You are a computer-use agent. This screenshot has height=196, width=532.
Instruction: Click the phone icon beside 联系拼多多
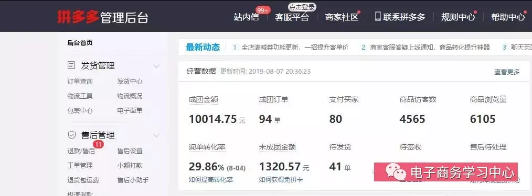[378, 16]
